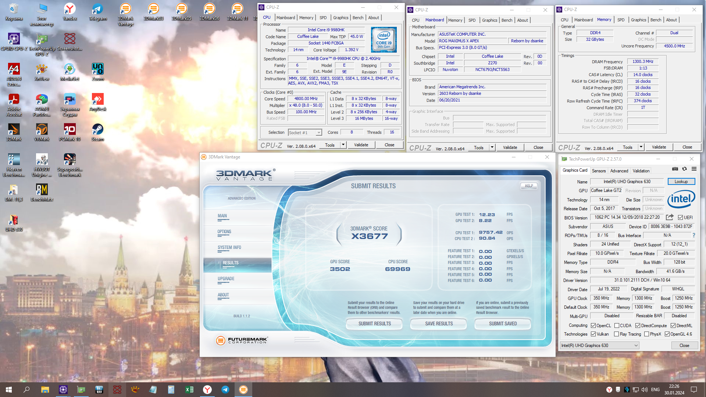This screenshot has width=706, height=397.
Task: Toggle OpenCL checkbox in GPU-Z
Action: tap(593, 326)
